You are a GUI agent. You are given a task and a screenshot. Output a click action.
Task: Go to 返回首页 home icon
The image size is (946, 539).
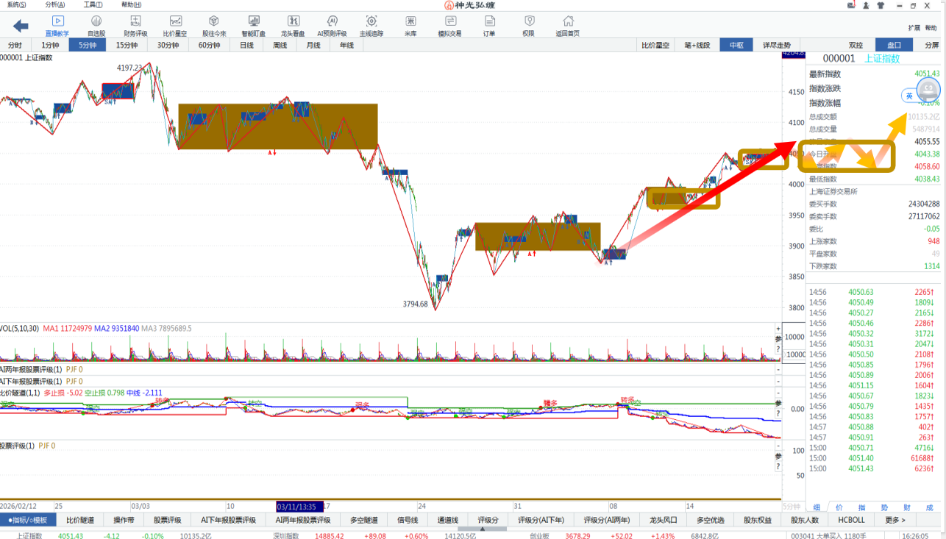(x=568, y=25)
